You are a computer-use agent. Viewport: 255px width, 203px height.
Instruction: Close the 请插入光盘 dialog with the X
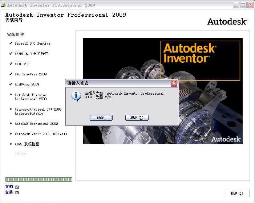coord(174,83)
